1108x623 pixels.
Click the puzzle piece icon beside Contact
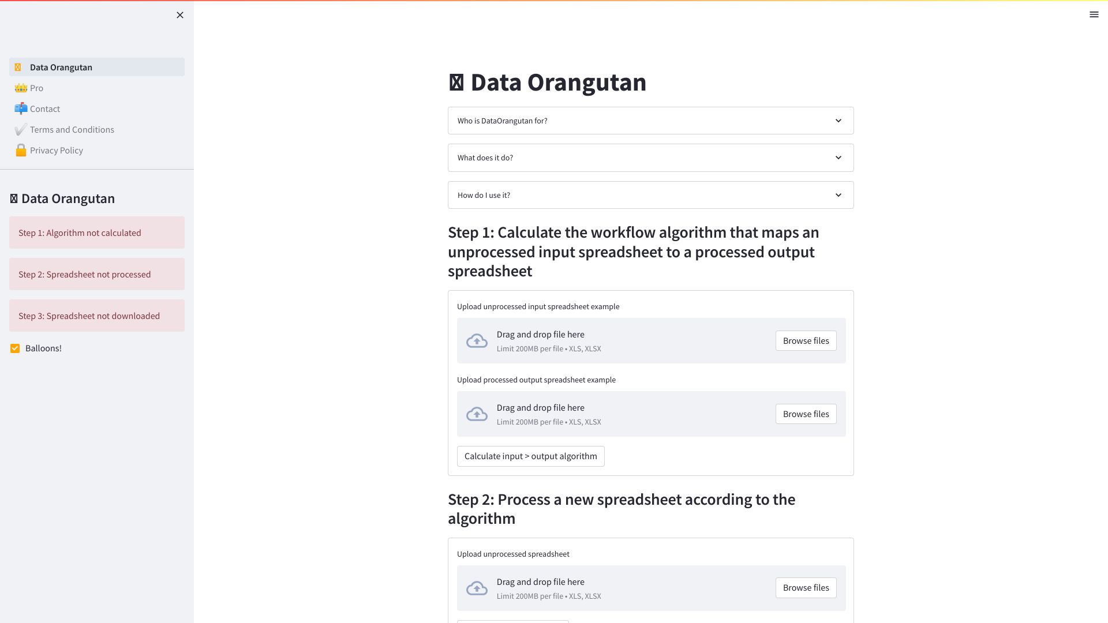(x=20, y=108)
